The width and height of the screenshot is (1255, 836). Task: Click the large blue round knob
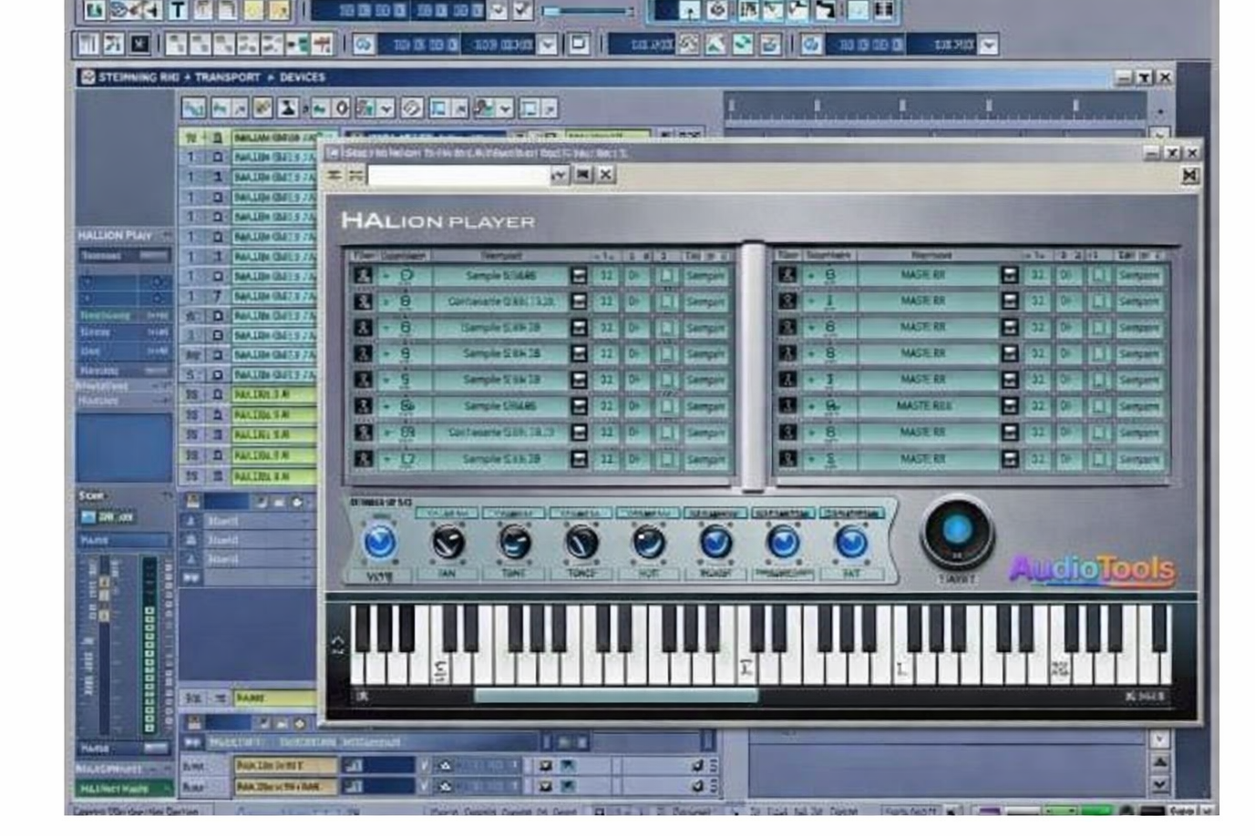click(x=956, y=530)
